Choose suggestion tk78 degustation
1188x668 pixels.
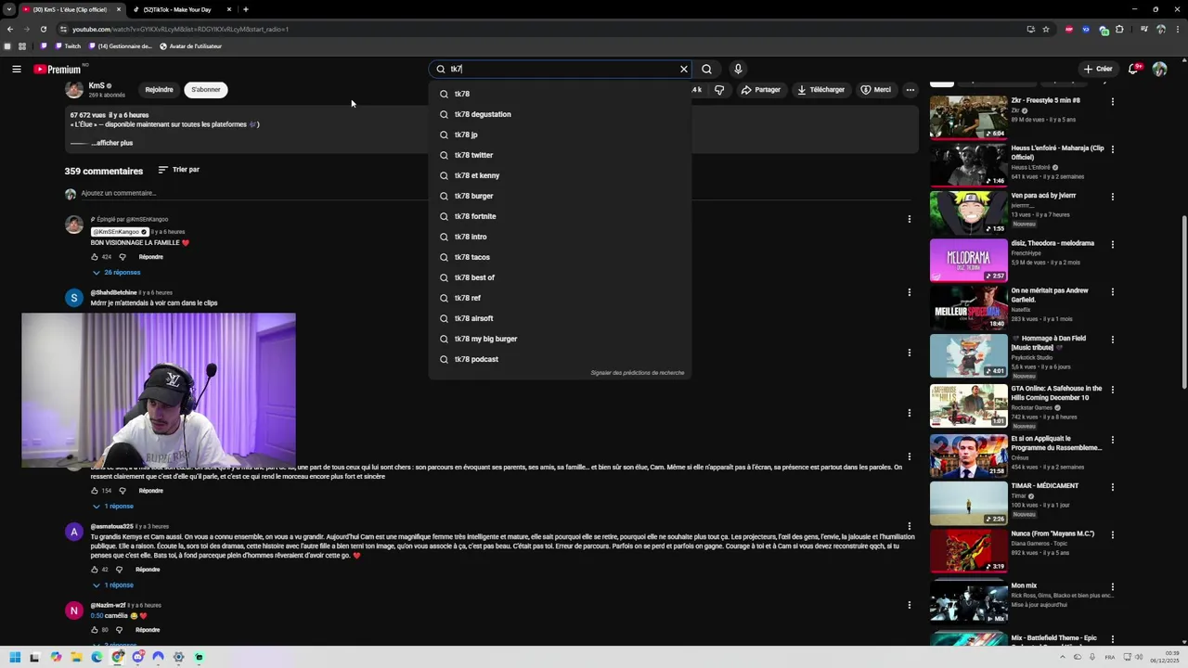coord(560,114)
